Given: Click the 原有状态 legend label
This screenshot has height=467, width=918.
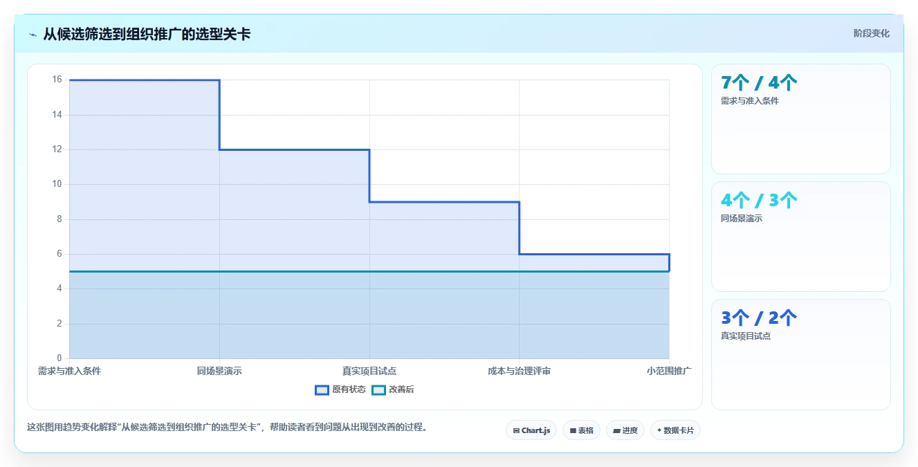Looking at the screenshot, I should (x=349, y=390).
